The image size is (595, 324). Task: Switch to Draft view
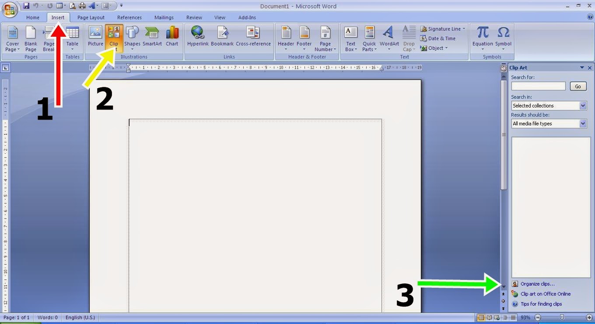click(x=513, y=317)
